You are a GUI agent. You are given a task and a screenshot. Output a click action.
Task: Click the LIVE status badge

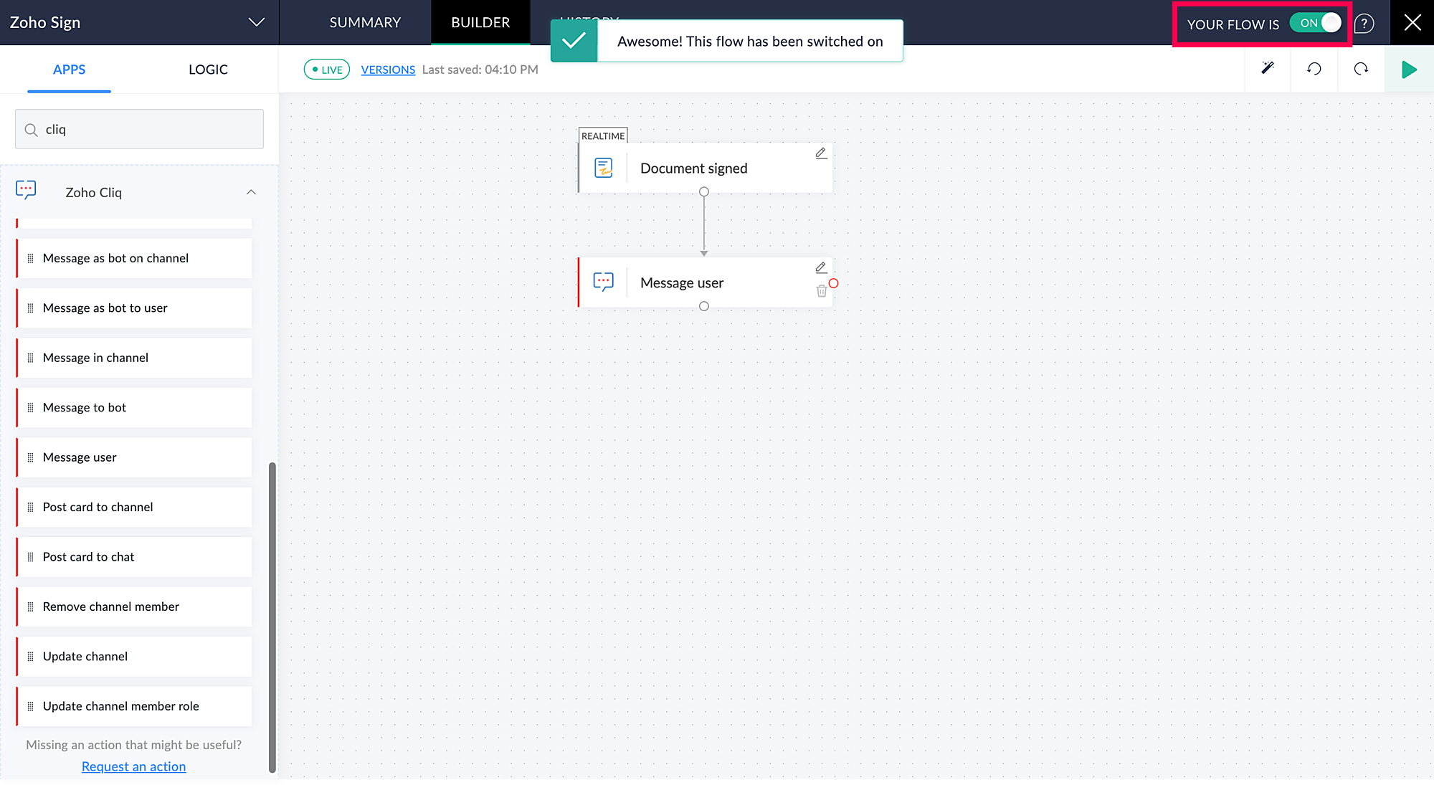[x=327, y=70]
